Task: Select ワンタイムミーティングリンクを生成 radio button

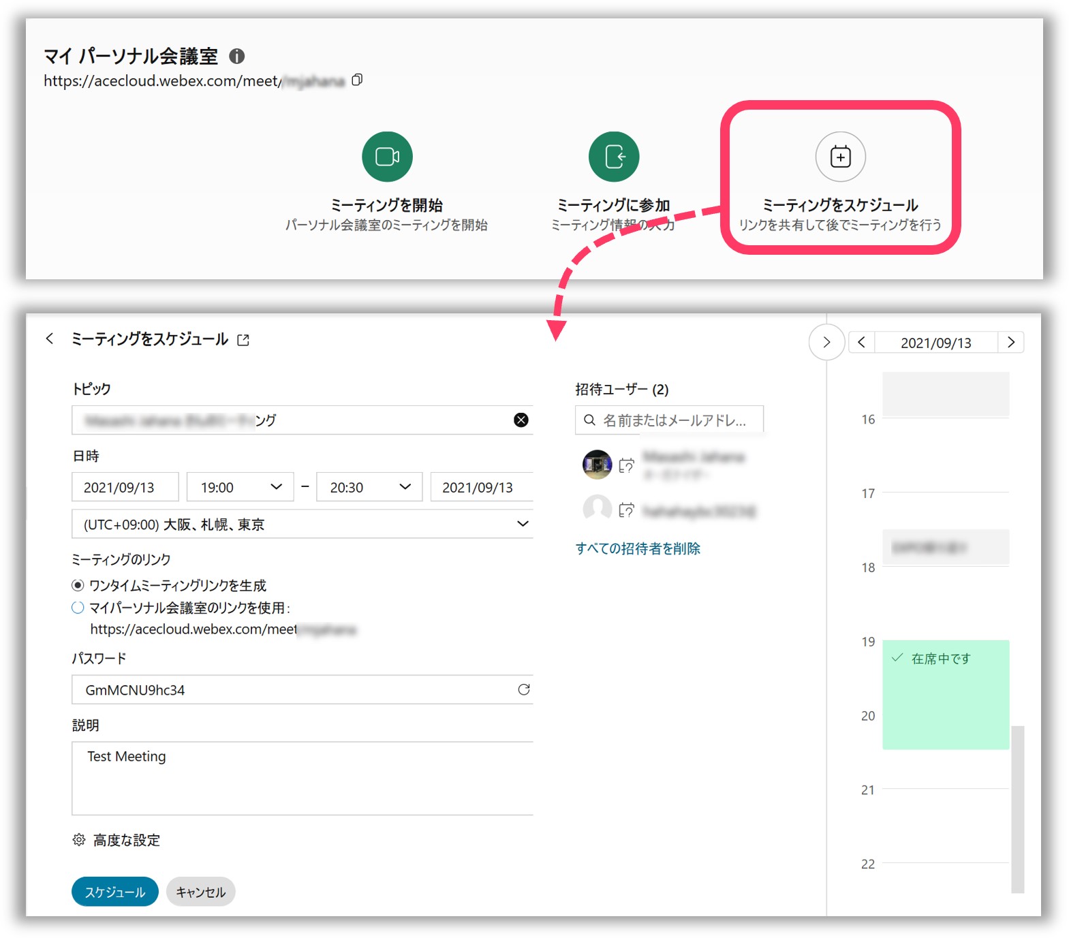Action: [78, 585]
